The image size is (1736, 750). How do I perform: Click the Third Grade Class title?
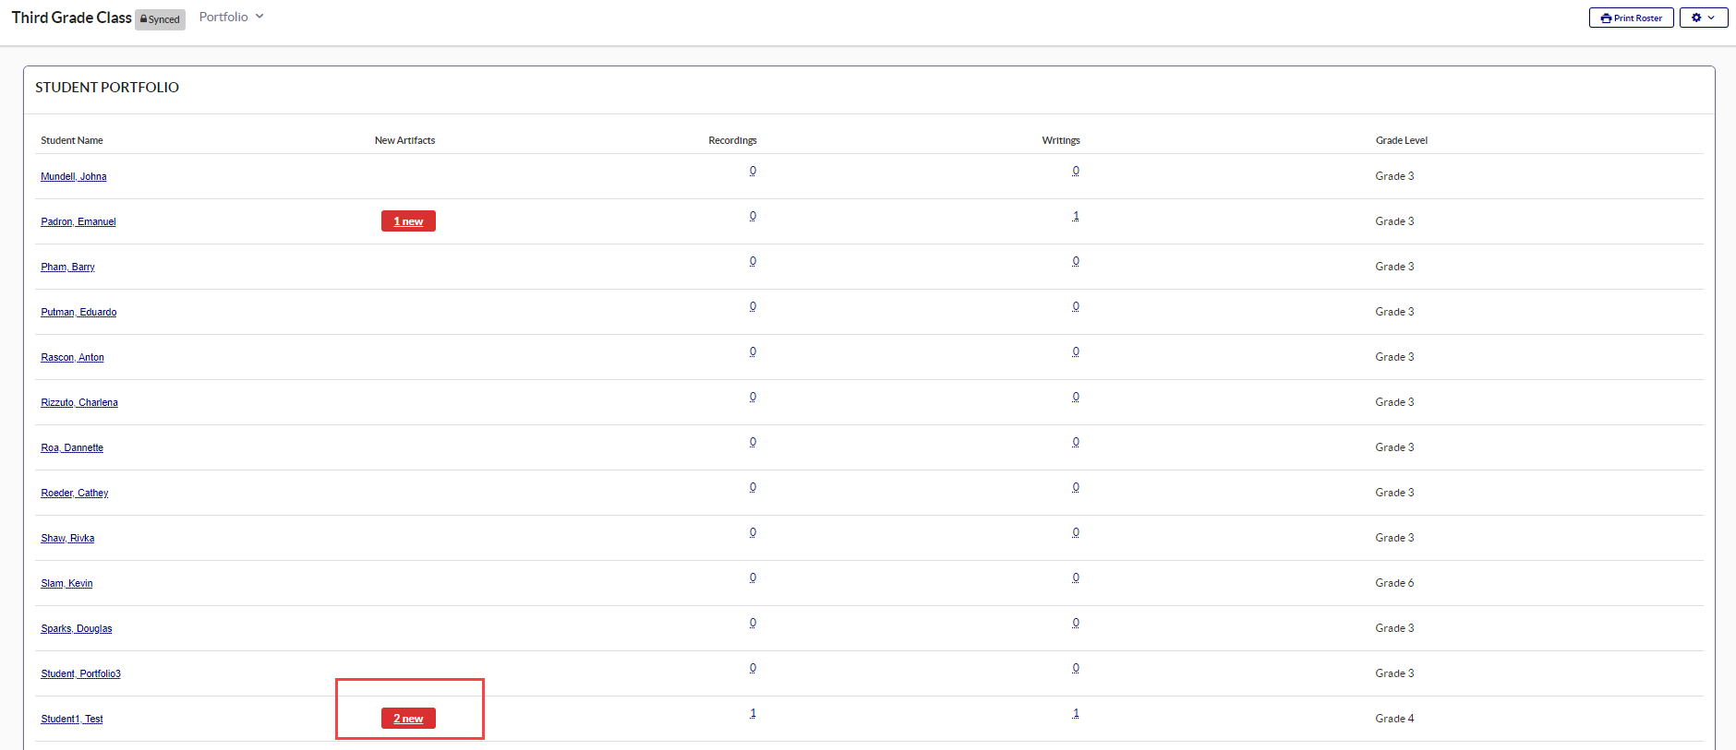(72, 18)
